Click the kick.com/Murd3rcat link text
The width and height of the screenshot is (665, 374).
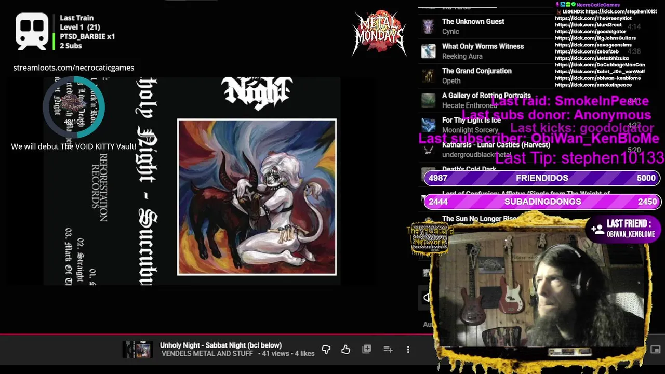(x=588, y=25)
